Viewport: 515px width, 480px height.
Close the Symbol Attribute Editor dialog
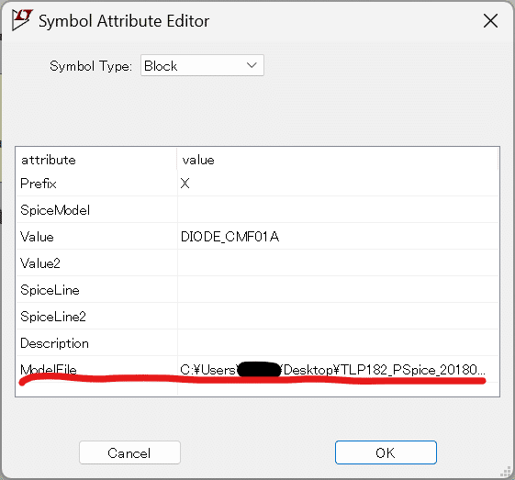click(x=490, y=21)
